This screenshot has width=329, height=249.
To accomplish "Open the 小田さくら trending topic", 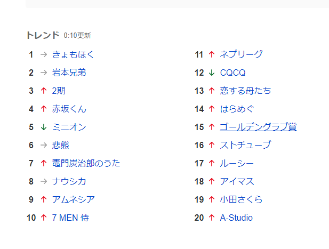I will [241, 199].
